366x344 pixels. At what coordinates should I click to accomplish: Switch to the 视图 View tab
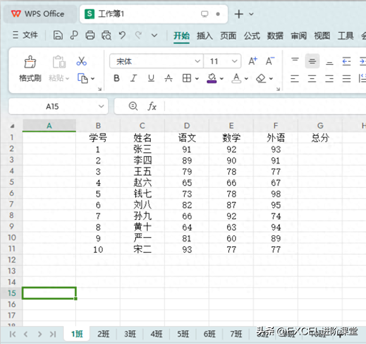point(322,36)
